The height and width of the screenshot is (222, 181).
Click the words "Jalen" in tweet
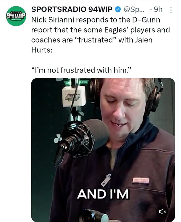tap(143, 40)
